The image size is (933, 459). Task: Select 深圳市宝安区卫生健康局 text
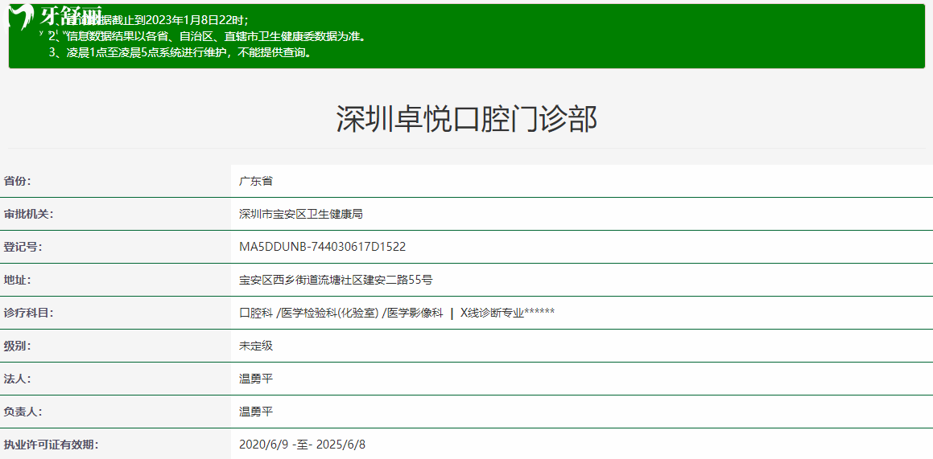tap(300, 214)
